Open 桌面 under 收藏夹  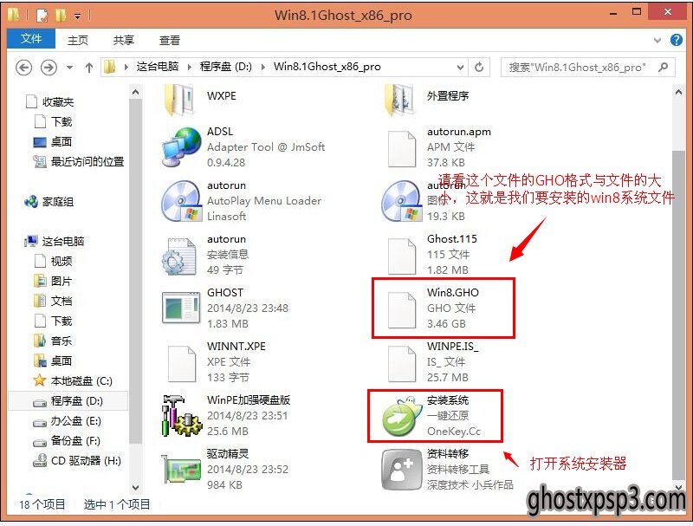click(61, 142)
